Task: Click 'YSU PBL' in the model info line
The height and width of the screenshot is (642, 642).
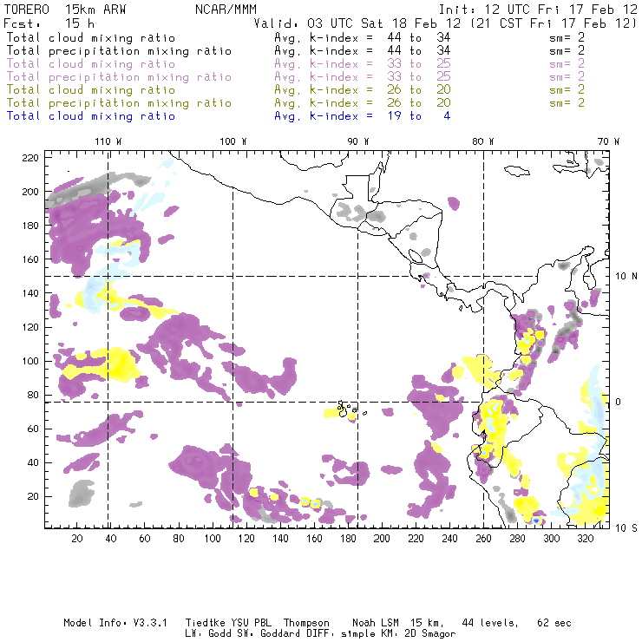Action: pos(251,623)
